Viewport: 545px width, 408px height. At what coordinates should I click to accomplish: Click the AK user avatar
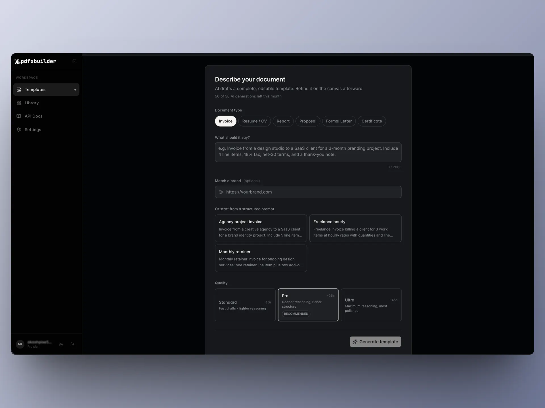(x=20, y=344)
